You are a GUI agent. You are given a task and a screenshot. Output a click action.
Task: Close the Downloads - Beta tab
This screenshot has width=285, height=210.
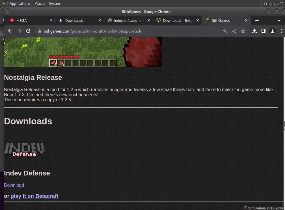tap(198, 21)
